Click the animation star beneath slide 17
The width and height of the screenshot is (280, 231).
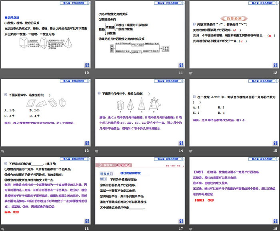click(x=97, y=229)
